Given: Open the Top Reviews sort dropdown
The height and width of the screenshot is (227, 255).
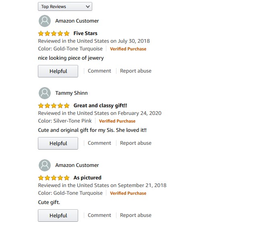Looking at the screenshot, I should click(65, 6).
